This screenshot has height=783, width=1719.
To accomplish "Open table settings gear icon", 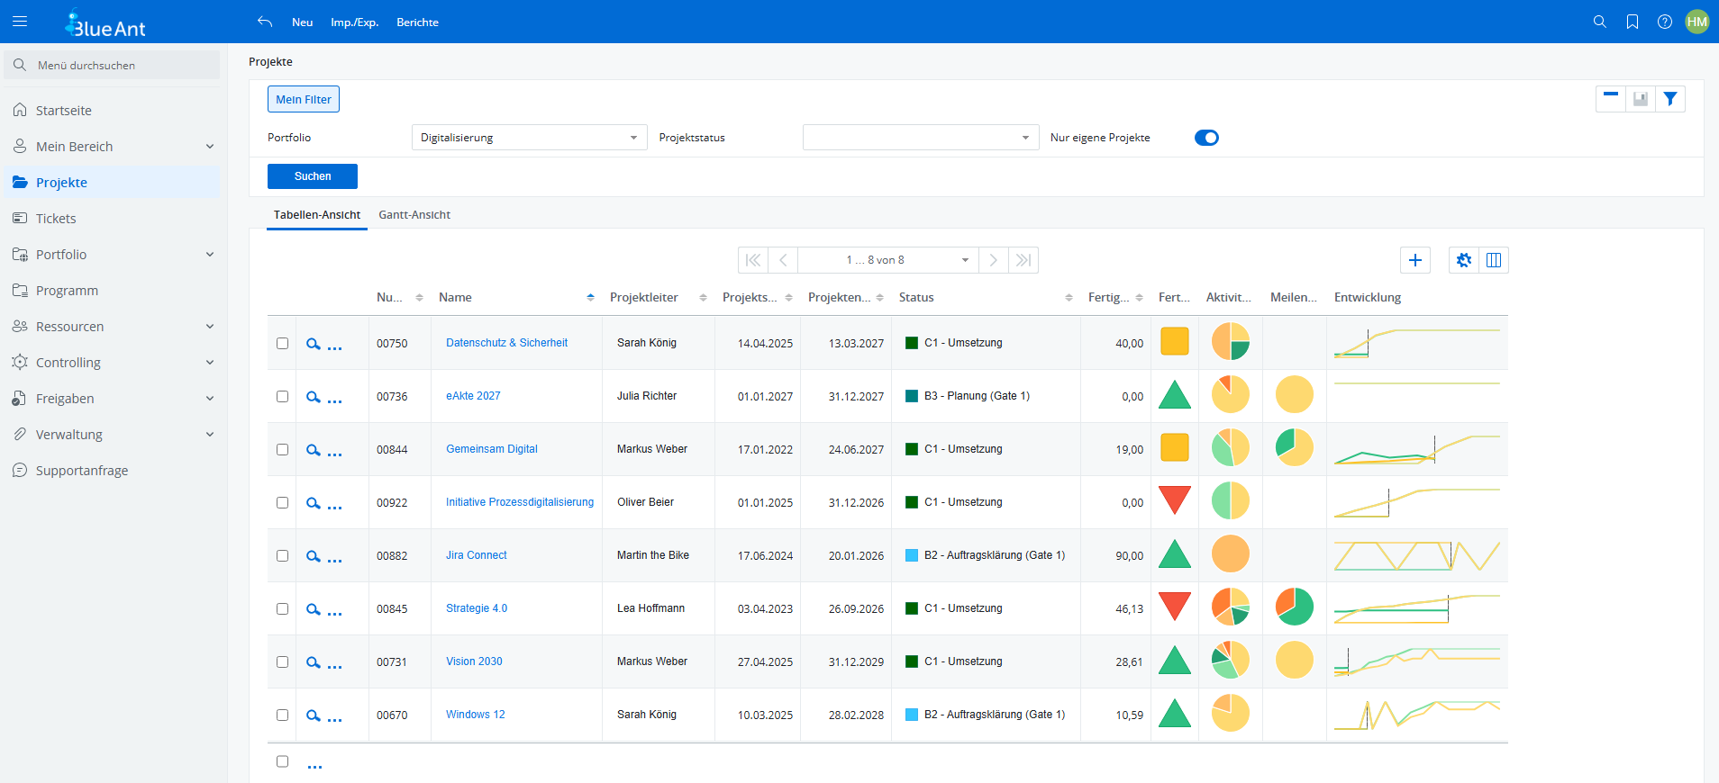I will coord(1464,260).
